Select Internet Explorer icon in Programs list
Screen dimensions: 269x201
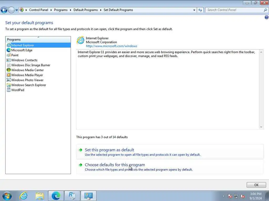(x=9, y=45)
